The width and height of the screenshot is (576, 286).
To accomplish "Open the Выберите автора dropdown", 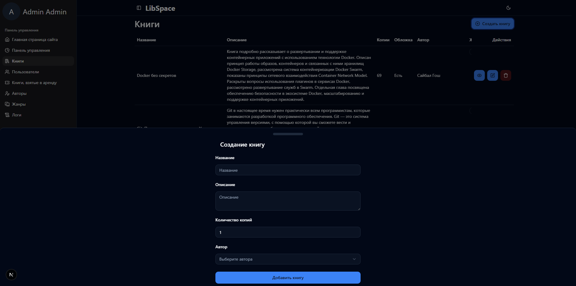I will [x=282, y=259].
